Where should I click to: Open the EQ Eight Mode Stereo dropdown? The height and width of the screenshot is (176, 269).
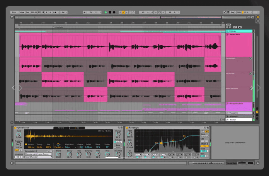pyautogui.click(x=205, y=136)
